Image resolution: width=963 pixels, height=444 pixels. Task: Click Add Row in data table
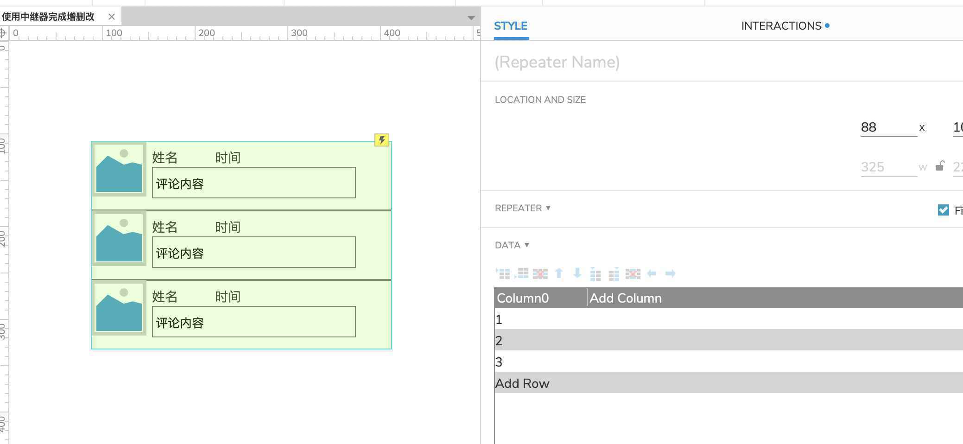522,383
